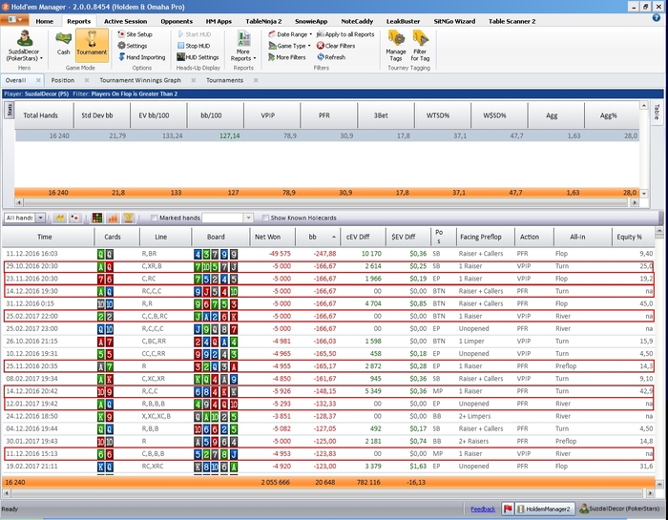Select the hand row dated 26.10.2016 21:15
Viewport: 668px width, 520px height.
tap(328, 342)
